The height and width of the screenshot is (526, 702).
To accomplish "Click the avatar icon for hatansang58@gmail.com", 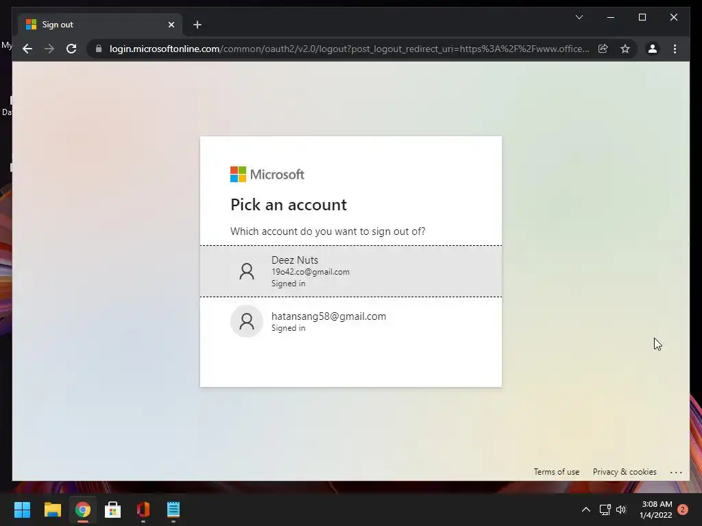I will point(246,321).
